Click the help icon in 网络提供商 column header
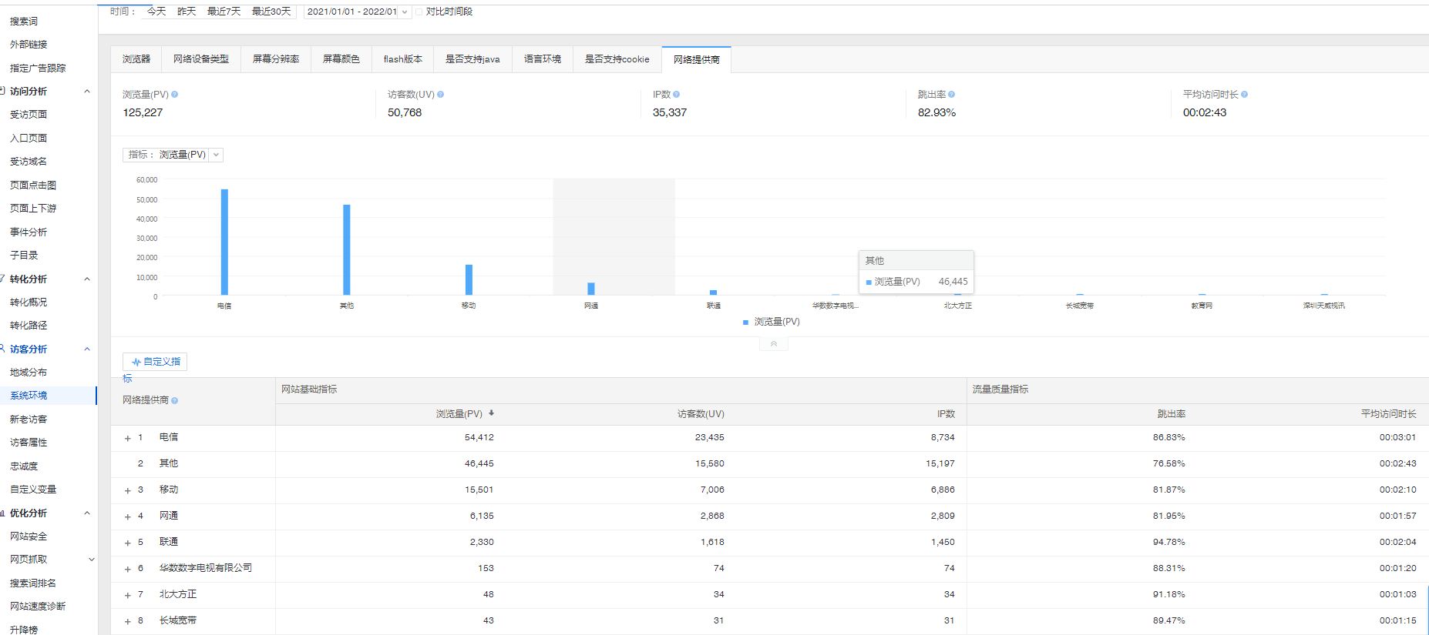1429x635 pixels. coord(175,401)
